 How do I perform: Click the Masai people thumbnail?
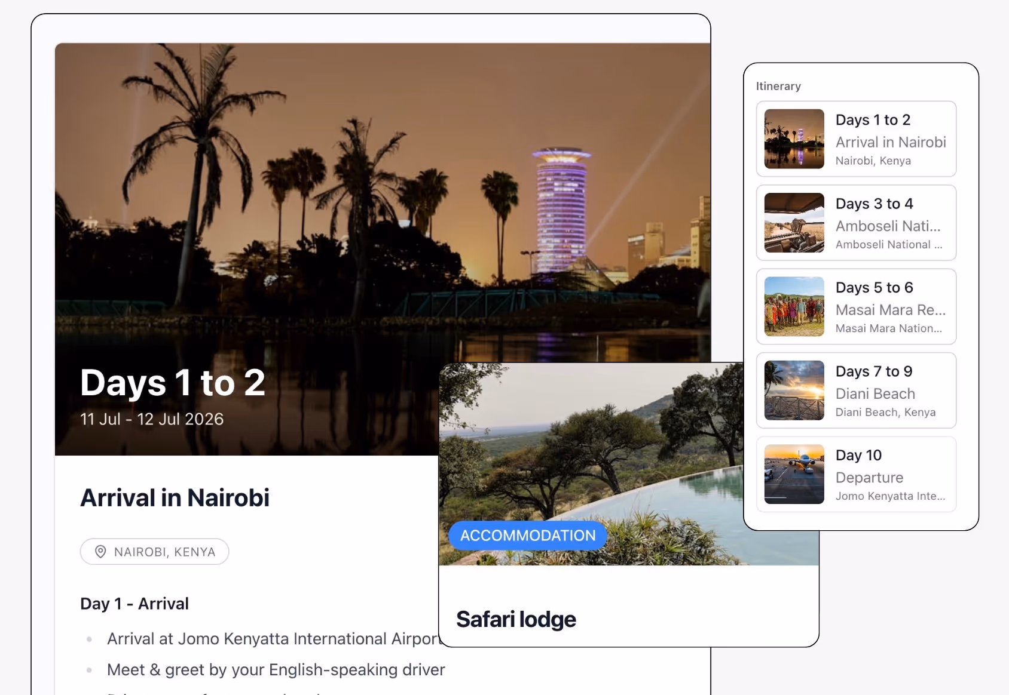[794, 307]
